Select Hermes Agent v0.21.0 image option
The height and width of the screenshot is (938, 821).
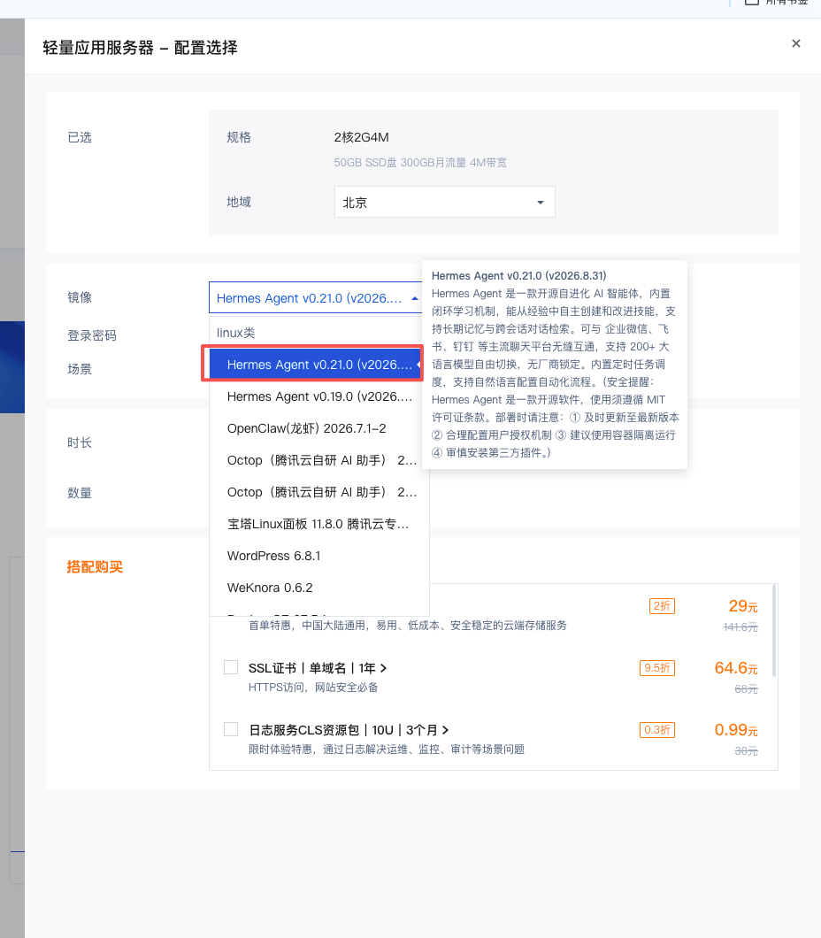pyautogui.click(x=316, y=365)
